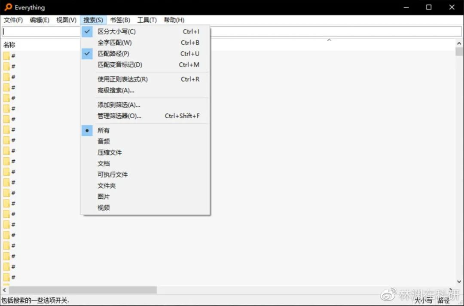This screenshot has width=464, height=306.
Task: Click the vertical scrollbar thumb
Action: (459, 52)
